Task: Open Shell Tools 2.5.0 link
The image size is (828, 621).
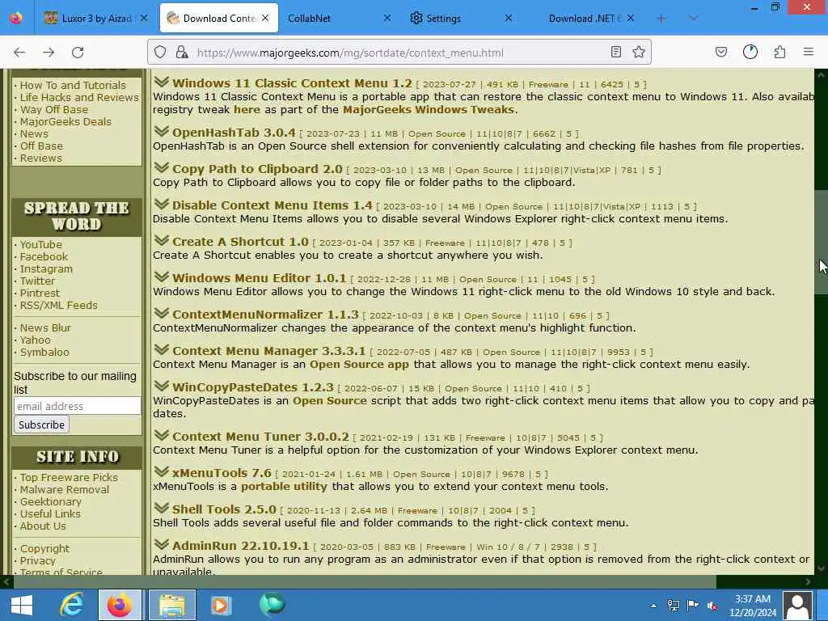Action: coord(224,509)
